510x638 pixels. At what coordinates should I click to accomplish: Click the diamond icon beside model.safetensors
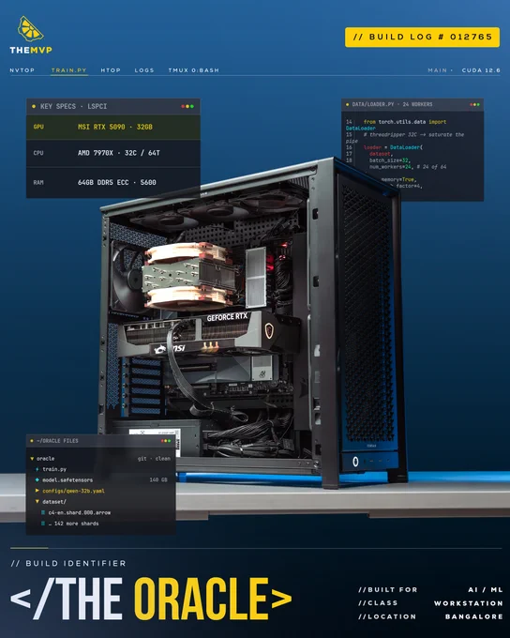pos(37,480)
